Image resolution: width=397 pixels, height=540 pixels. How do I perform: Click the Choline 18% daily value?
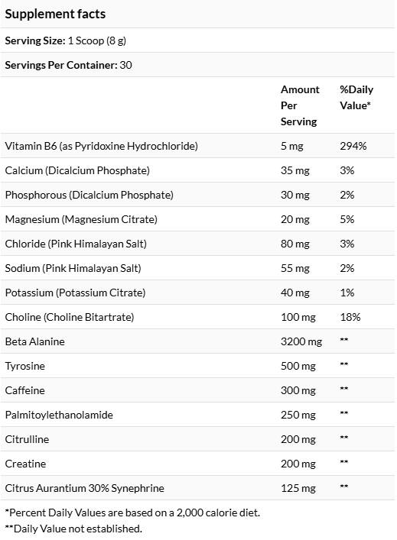pyautogui.click(x=350, y=317)
